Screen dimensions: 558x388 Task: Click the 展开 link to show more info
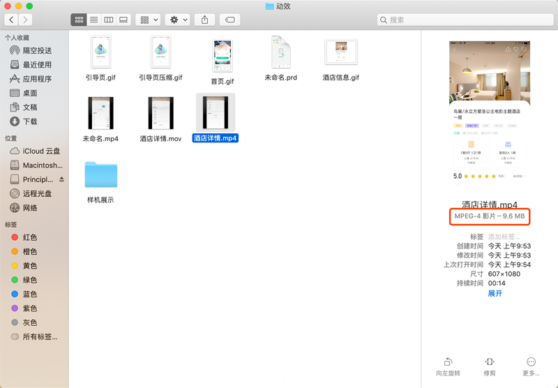495,293
